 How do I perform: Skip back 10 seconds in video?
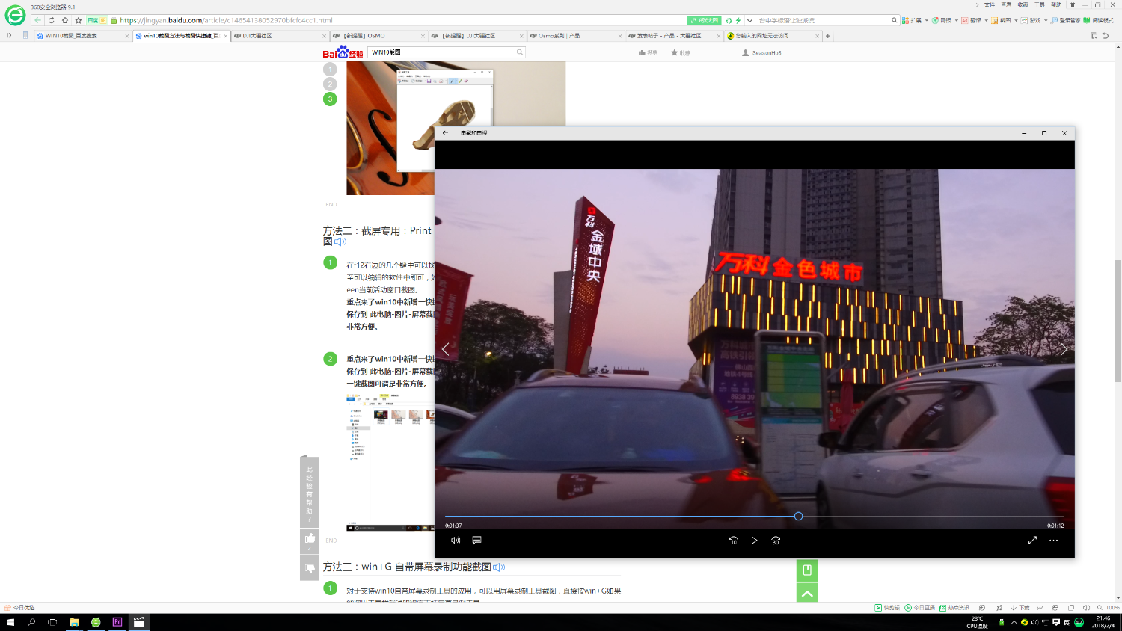click(x=733, y=540)
